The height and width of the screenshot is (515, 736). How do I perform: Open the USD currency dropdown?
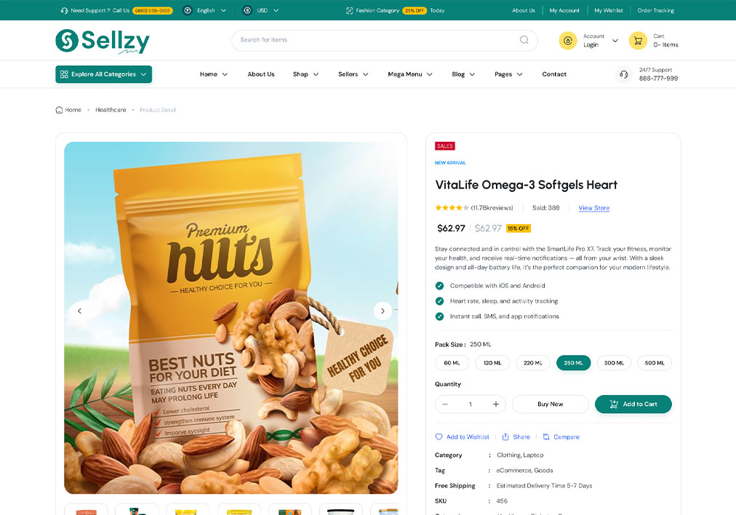point(261,10)
